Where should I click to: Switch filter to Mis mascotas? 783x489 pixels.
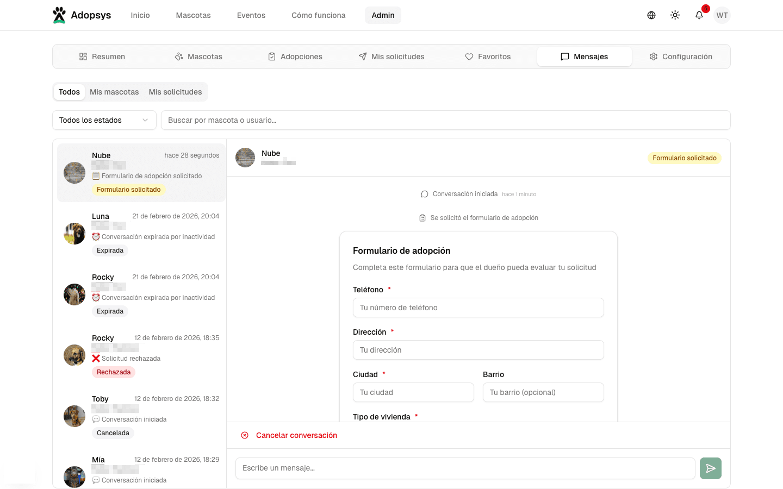click(114, 92)
